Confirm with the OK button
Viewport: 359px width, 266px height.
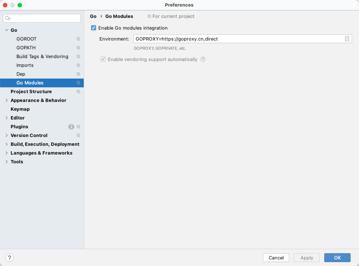[337, 258]
